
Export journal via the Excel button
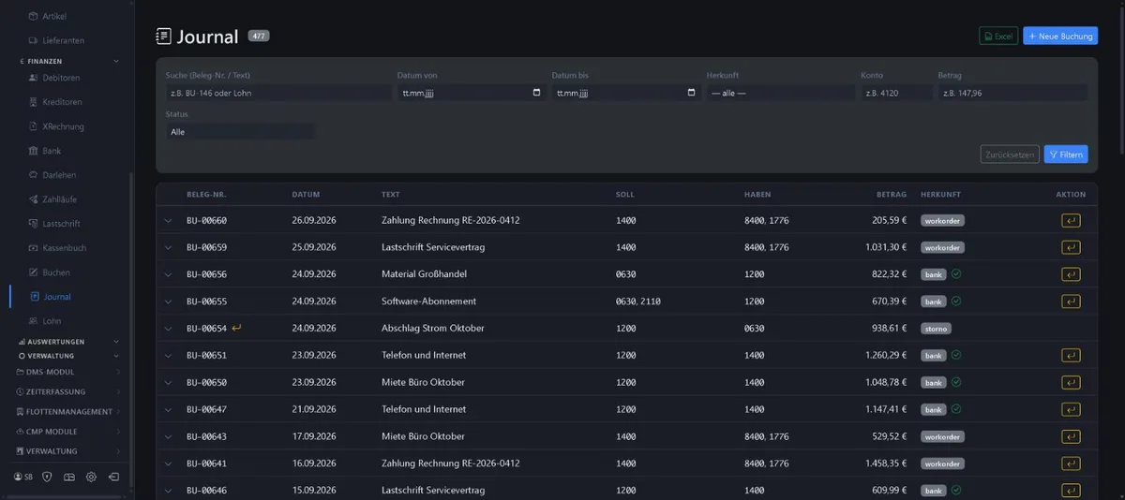[998, 36]
